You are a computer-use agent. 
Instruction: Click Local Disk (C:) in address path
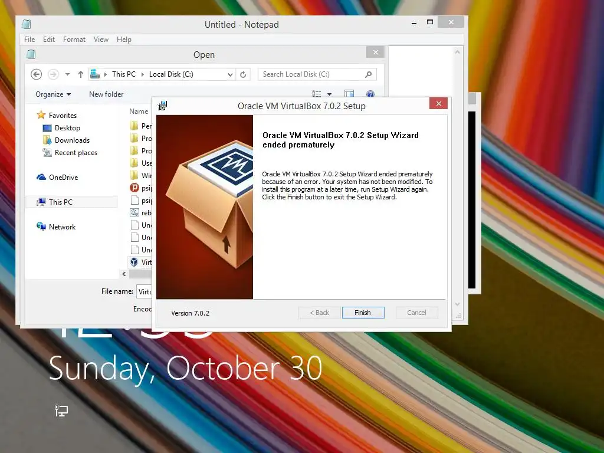click(171, 74)
